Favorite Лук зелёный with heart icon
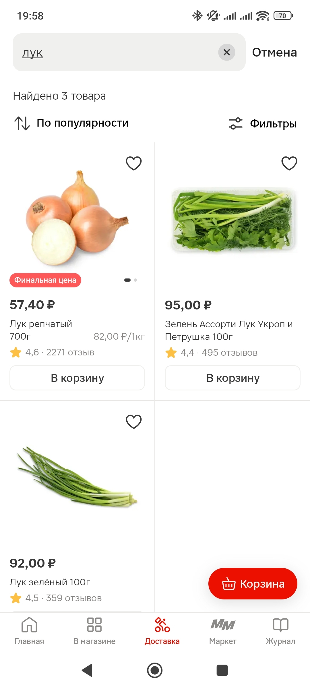The width and height of the screenshot is (310, 689). click(x=134, y=422)
